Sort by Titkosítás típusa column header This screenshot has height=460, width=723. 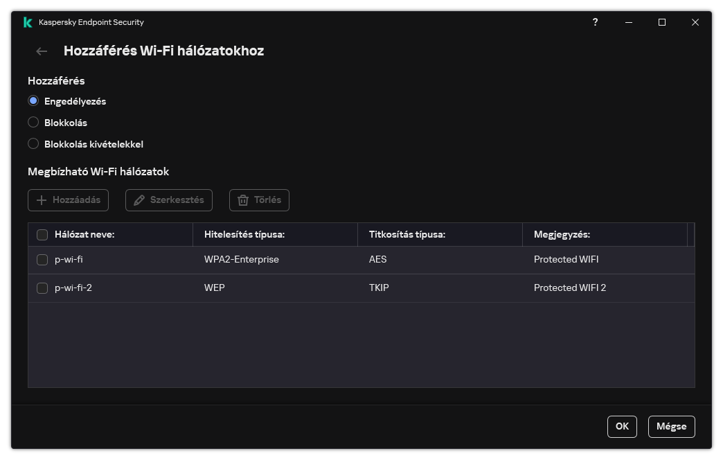(407, 235)
